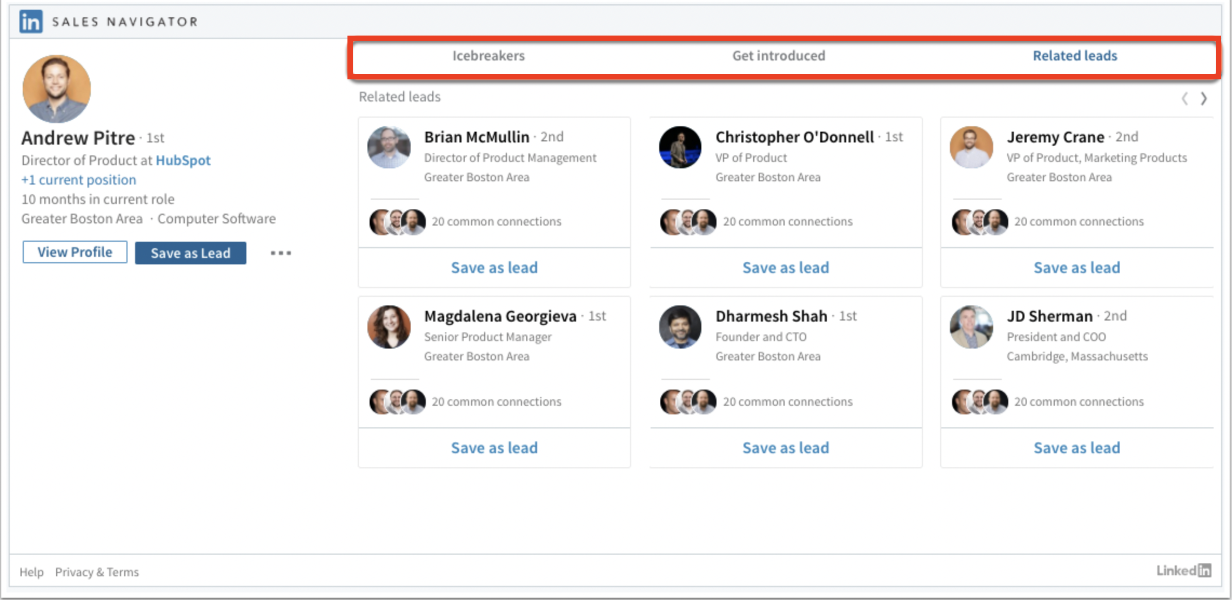Click Brian McMullin's avatar

[389, 147]
